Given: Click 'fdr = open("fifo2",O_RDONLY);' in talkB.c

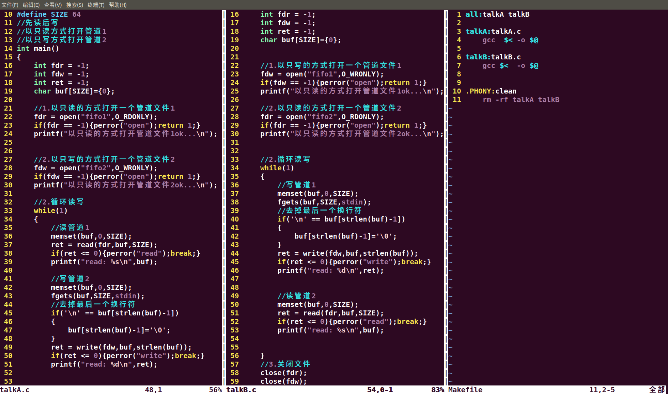Looking at the screenshot, I should tap(322, 117).
